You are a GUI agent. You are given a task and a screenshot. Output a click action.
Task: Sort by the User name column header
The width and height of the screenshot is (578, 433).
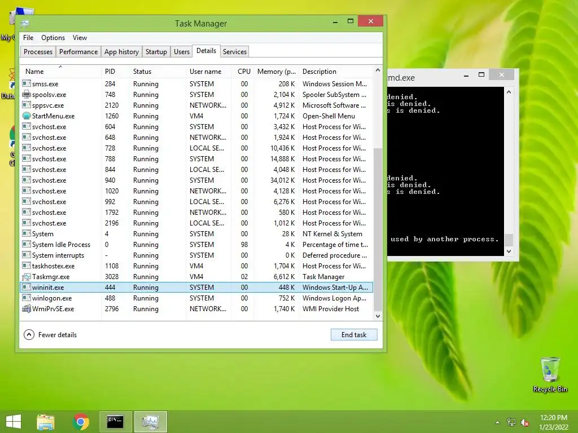[208, 72]
